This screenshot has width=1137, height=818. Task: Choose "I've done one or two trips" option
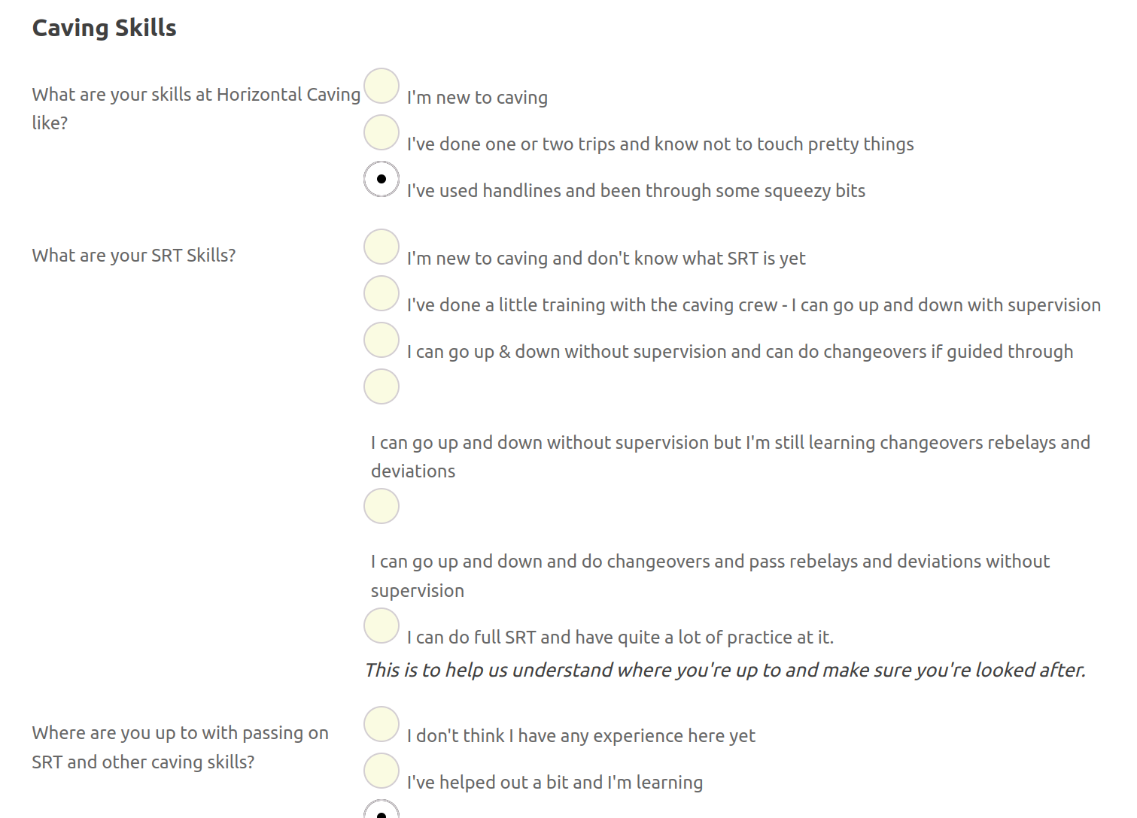(381, 133)
